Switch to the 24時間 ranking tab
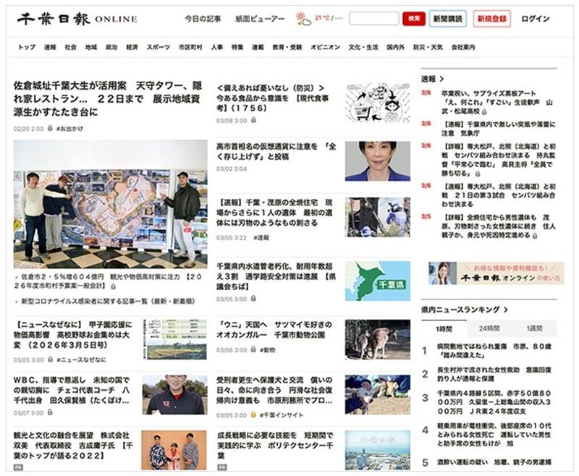This screenshot has height=476, width=579. coord(490,328)
